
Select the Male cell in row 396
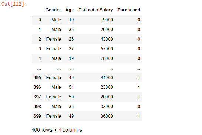(x=56, y=87)
